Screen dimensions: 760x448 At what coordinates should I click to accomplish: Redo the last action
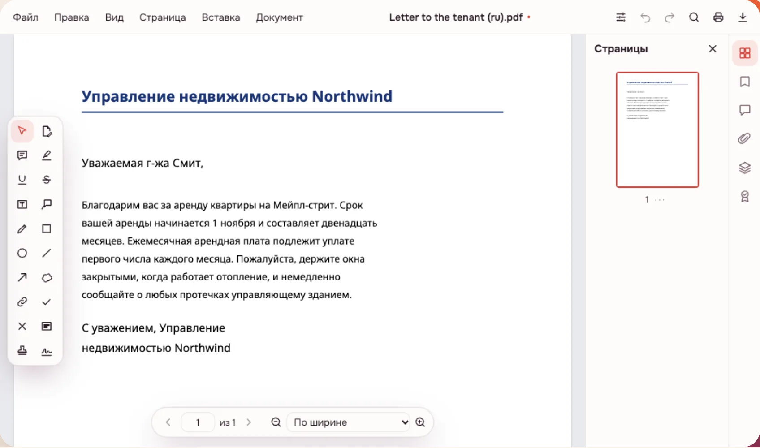point(669,17)
